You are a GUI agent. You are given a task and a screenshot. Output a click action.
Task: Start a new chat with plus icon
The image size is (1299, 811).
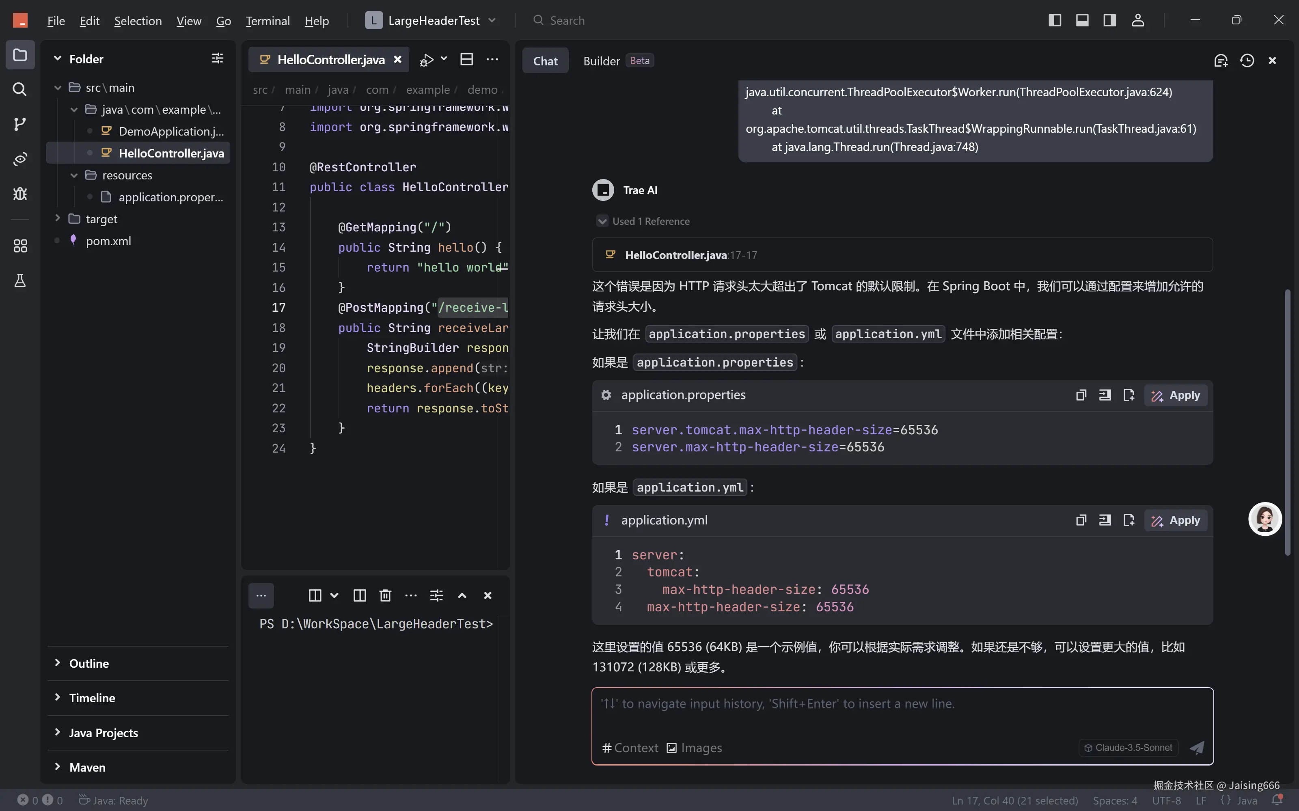click(x=1221, y=60)
